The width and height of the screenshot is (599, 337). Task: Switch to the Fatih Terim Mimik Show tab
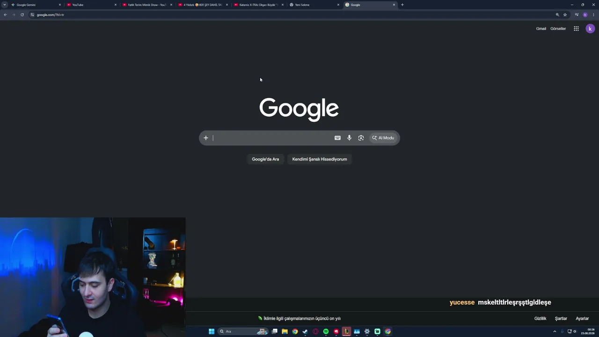(x=146, y=5)
